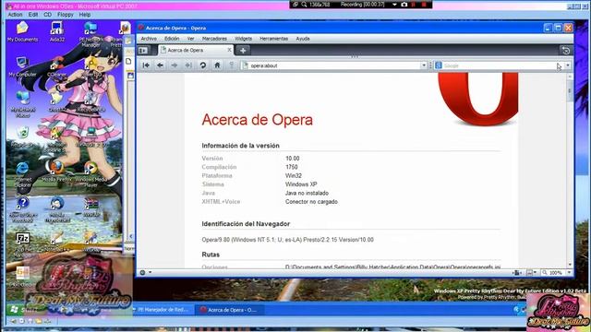
Task: Open PE Network Manager desktop icon
Action: (x=90, y=34)
